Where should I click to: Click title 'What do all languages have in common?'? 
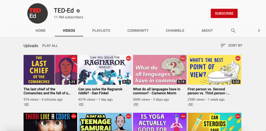(157, 91)
